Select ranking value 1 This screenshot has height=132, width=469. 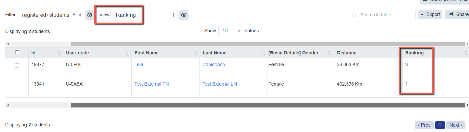point(406,84)
